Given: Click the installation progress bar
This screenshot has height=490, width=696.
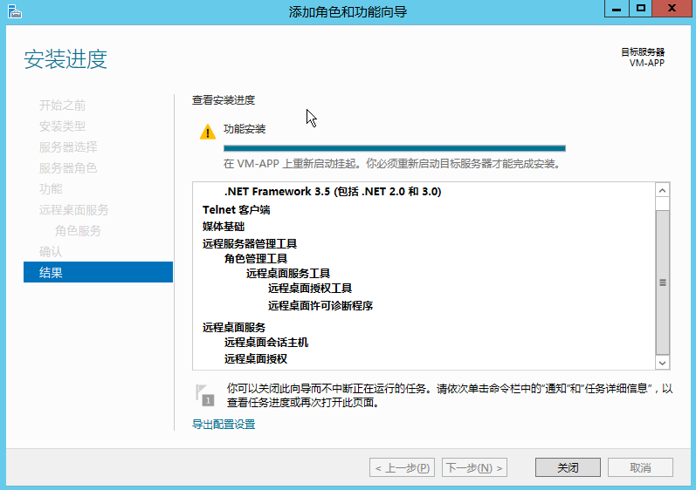Looking at the screenshot, I should coord(394,148).
